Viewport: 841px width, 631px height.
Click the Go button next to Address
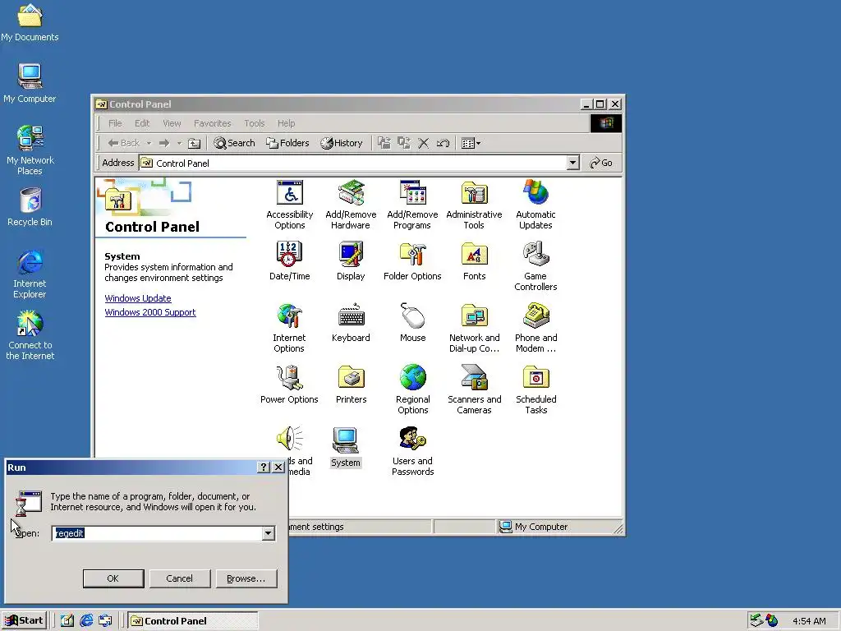pos(601,163)
